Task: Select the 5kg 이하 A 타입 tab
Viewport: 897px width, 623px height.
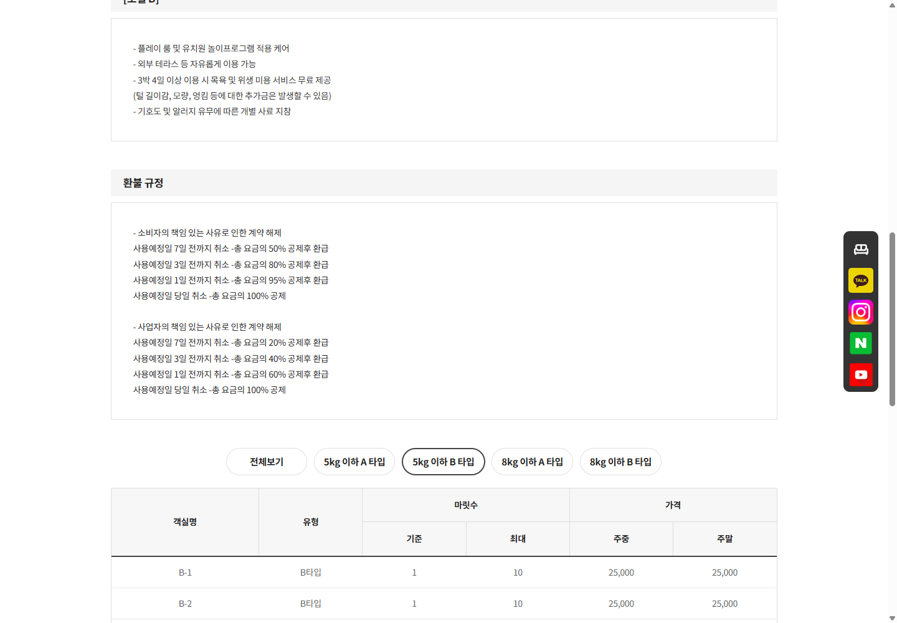Action: pos(354,462)
